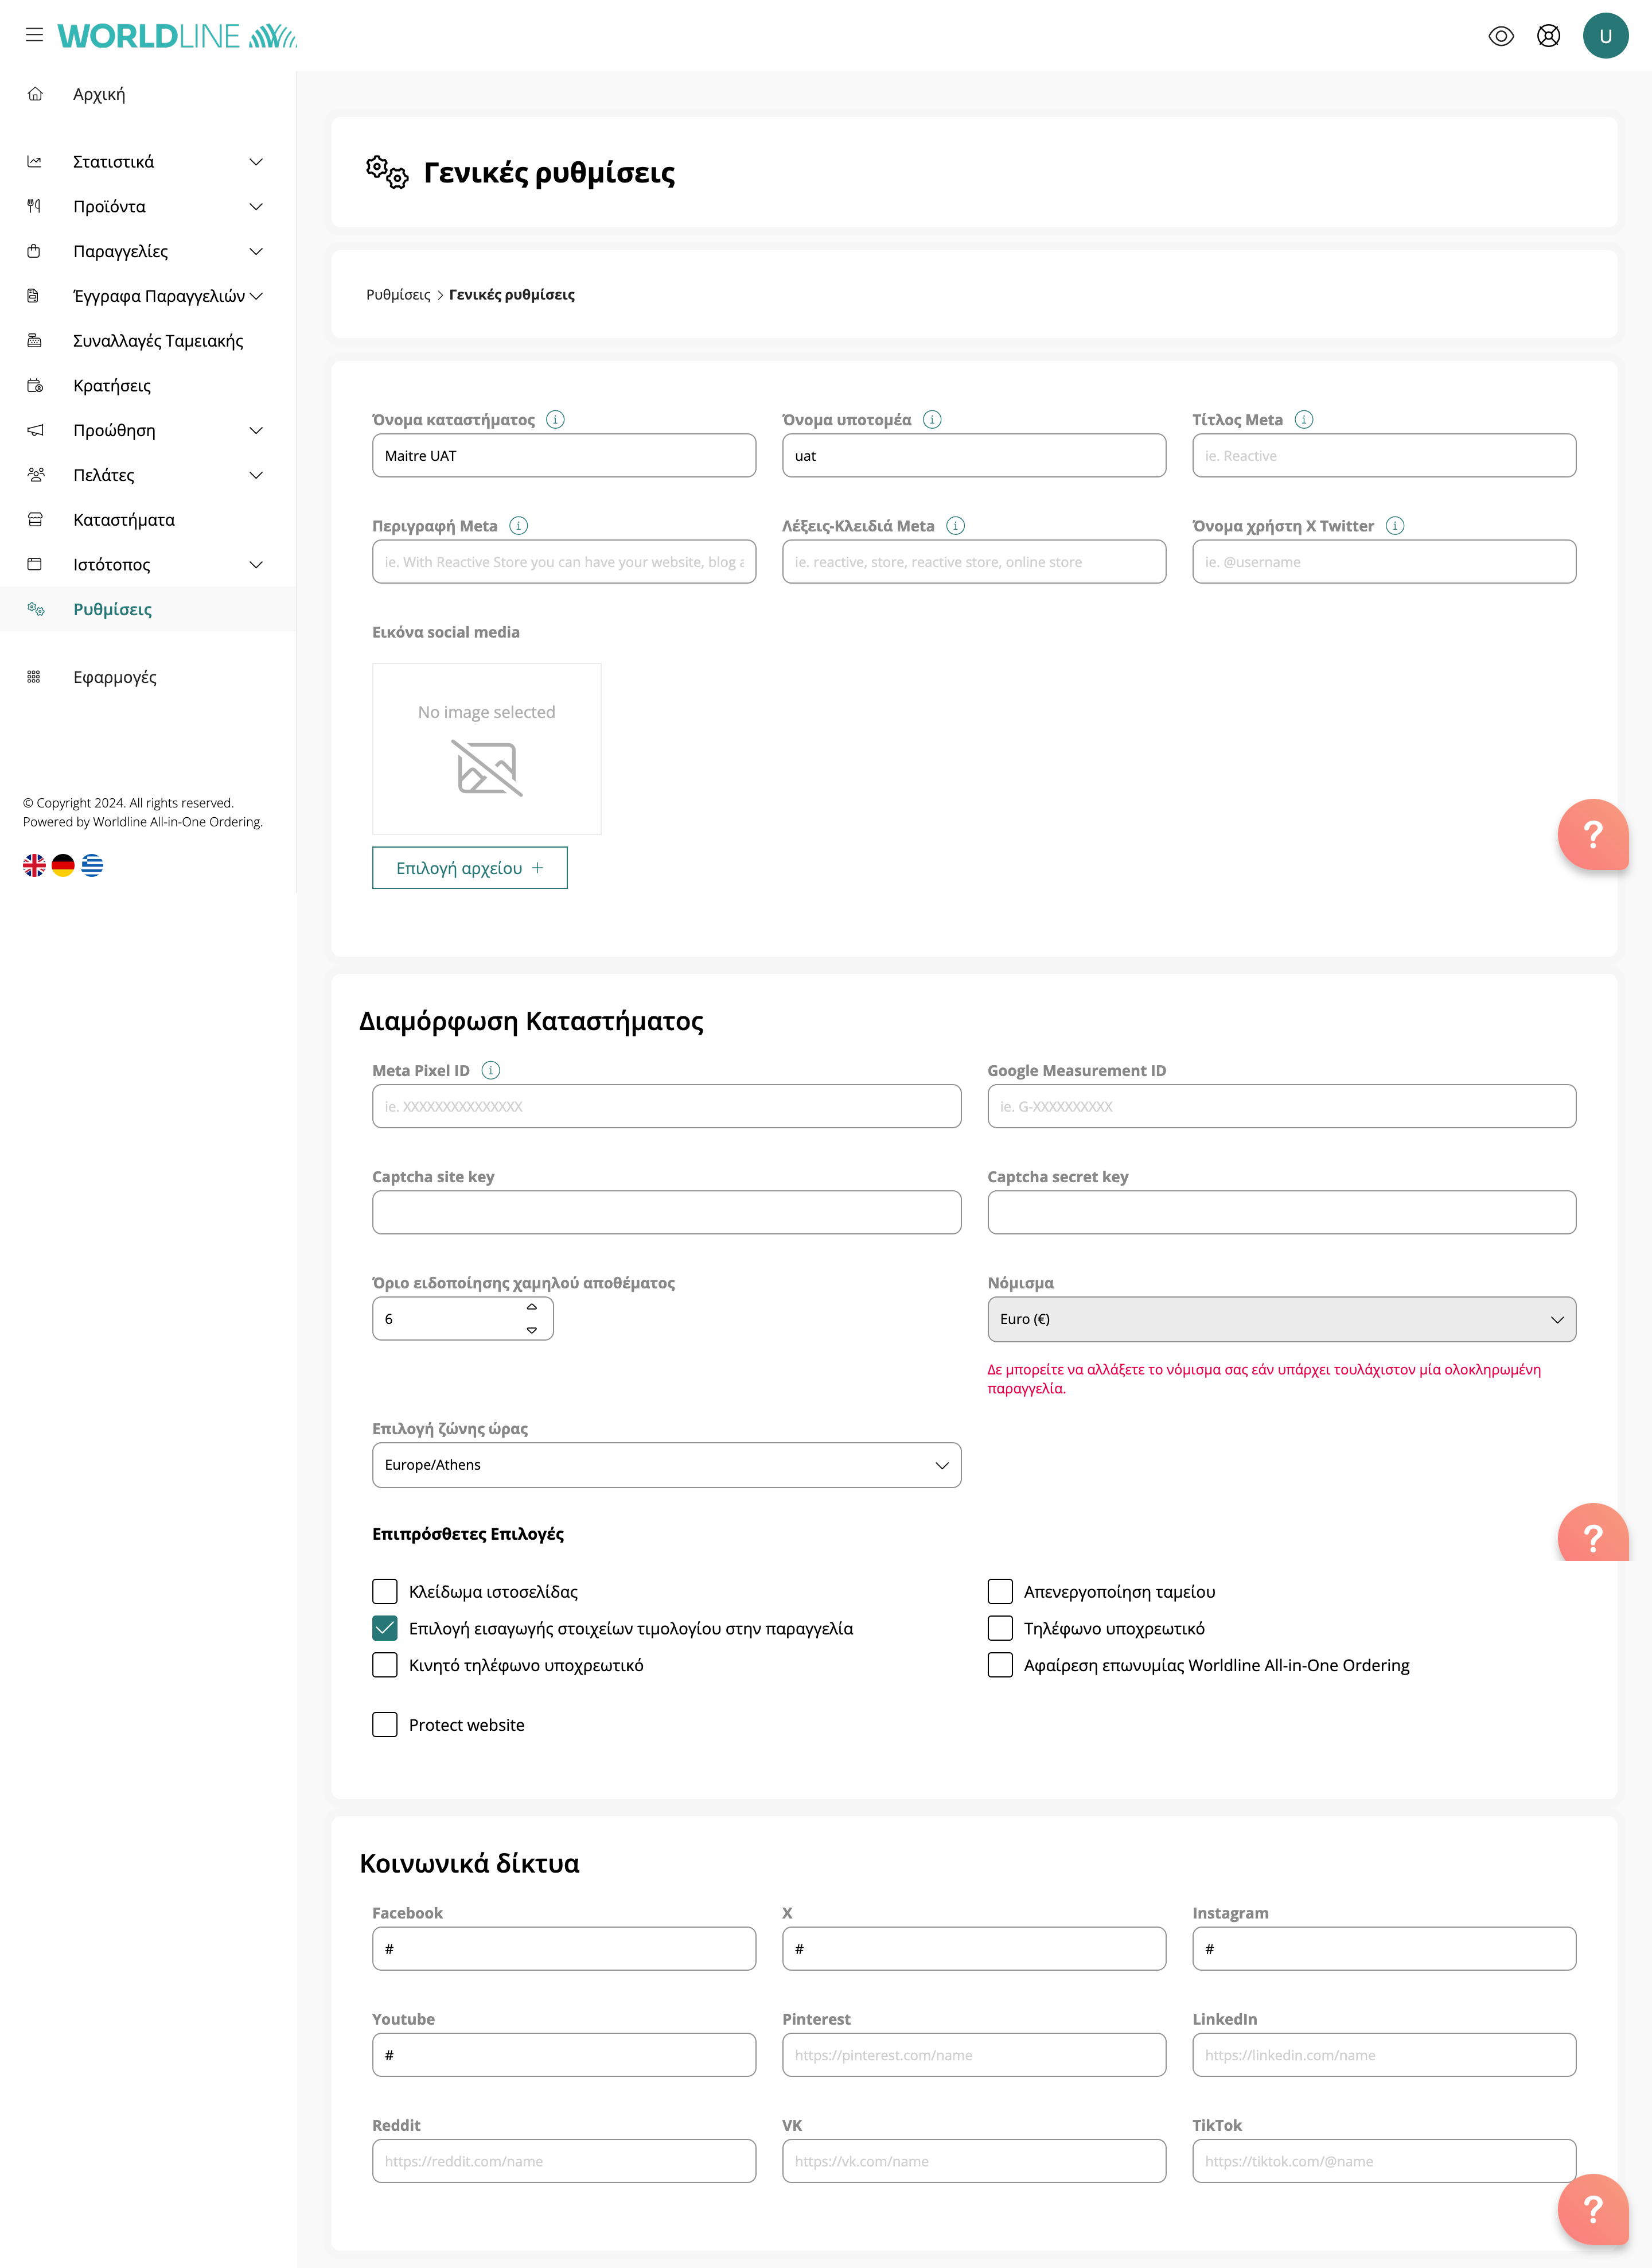This screenshot has width=1652, height=2268.
Task: Click the Captcha site key field
Action: point(666,1213)
